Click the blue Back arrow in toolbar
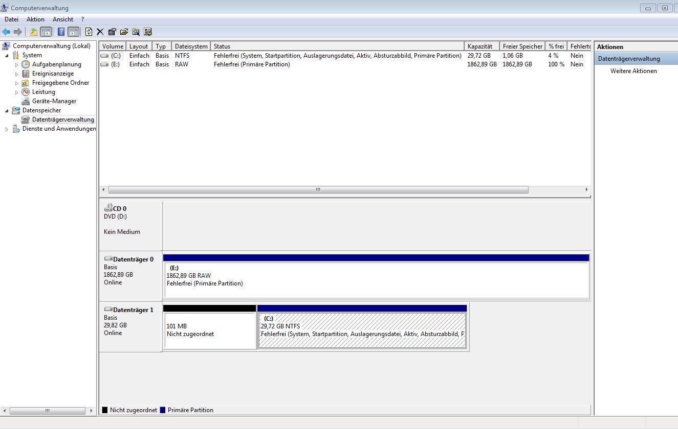This screenshot has width=678, height=429. [x=6, y=32]
